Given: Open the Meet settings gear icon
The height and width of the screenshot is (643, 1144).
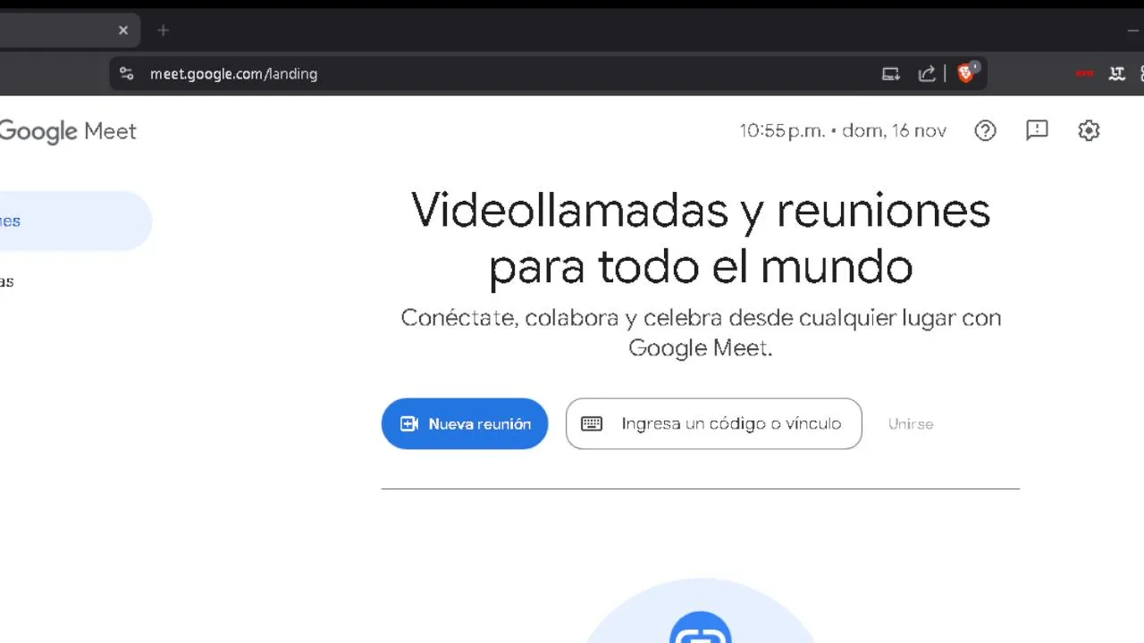Looking at the screenshot, I should (1089, 130).
